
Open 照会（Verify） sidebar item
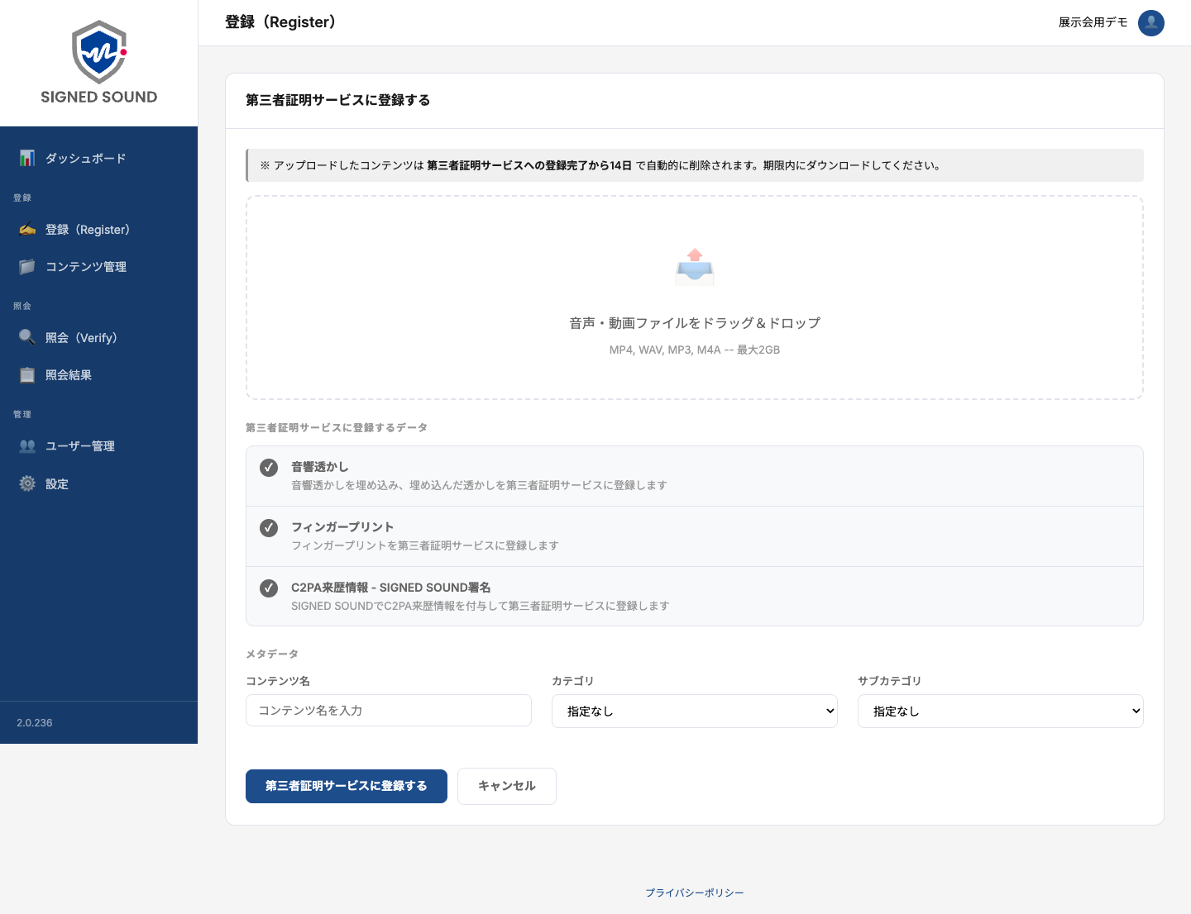[99, 337]
